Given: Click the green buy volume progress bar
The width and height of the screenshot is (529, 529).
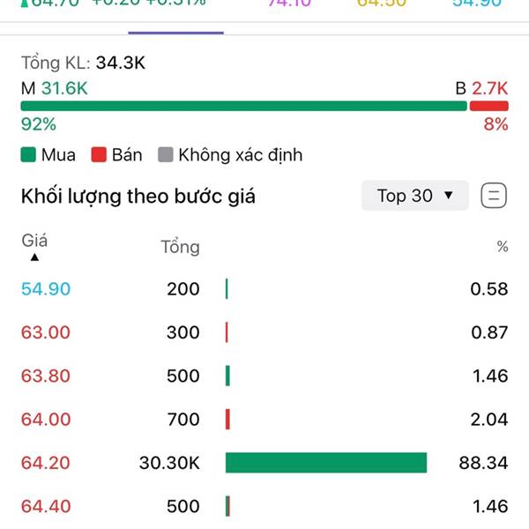Looking at the screenshot, I should click(244, 106).
